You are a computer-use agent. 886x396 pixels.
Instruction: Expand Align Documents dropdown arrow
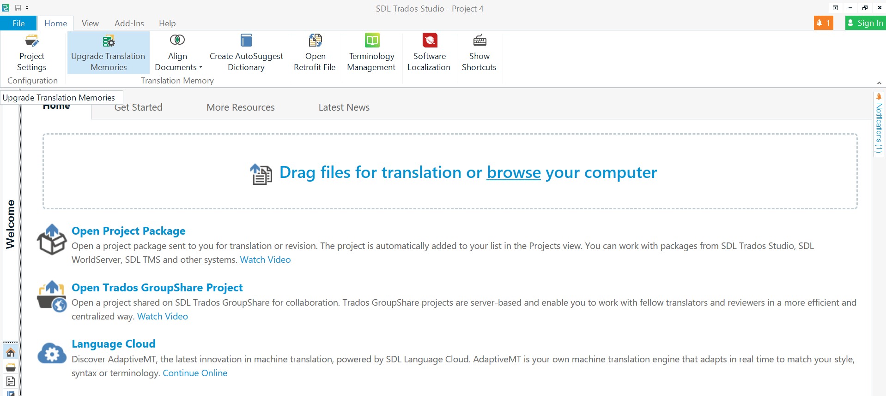click(x=200, y=67)
